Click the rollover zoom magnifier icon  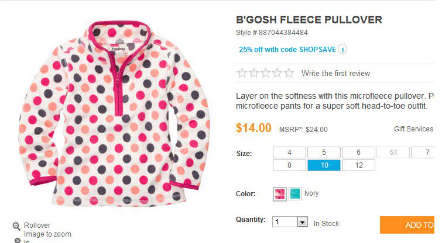click(x=17, y=226)
